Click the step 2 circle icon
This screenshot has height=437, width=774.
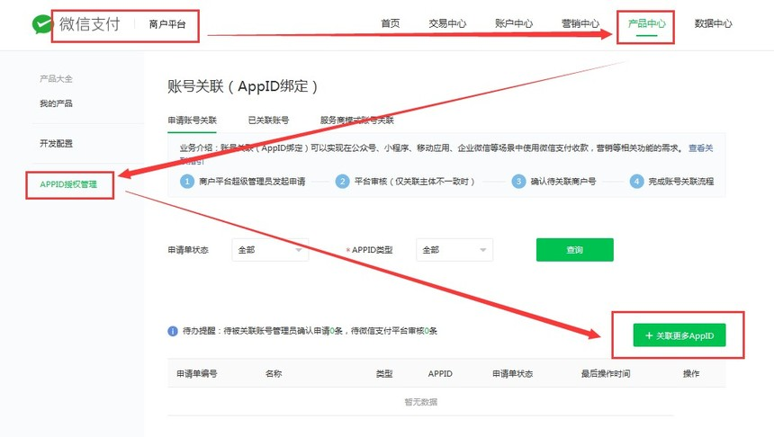pos(342,182)
